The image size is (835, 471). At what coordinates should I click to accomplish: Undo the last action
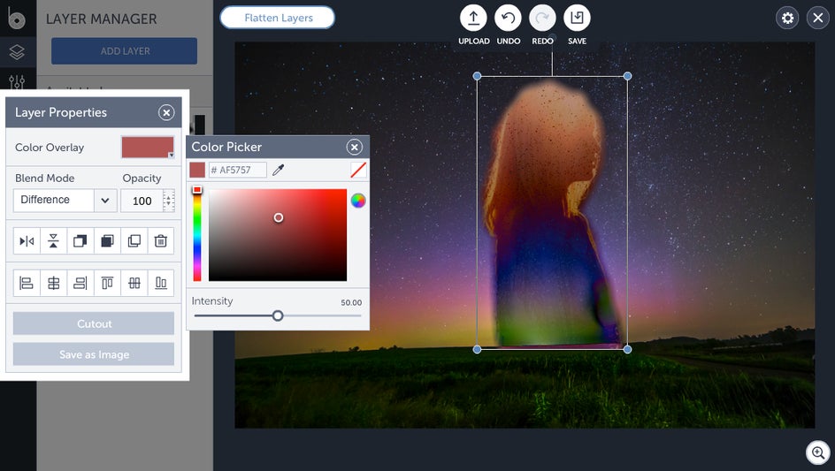coord(508,19)
